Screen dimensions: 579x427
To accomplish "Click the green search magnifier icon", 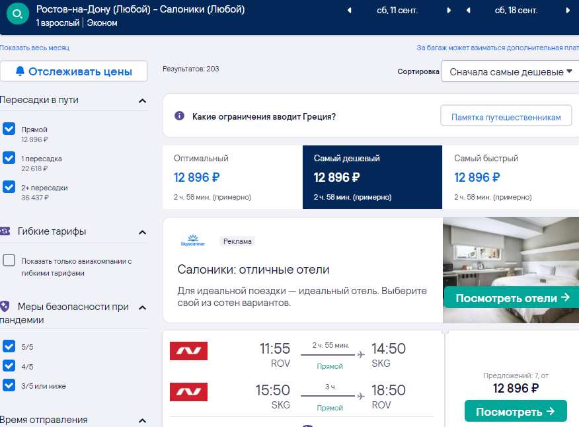I will point(17,14).
